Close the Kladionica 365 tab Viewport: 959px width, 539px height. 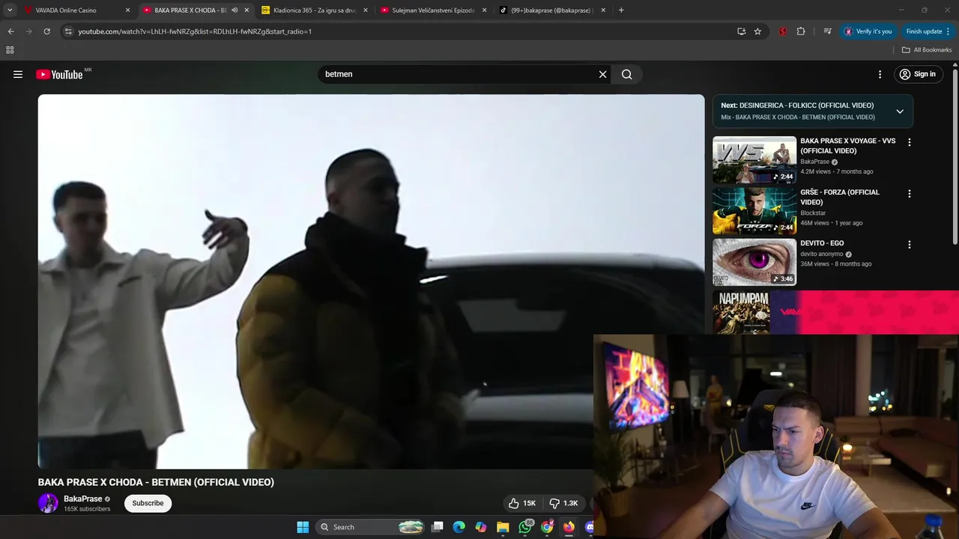pos(366,10)
